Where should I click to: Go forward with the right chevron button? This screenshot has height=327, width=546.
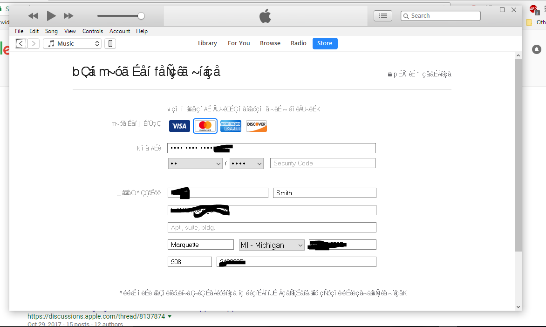(x=34, y=43)
